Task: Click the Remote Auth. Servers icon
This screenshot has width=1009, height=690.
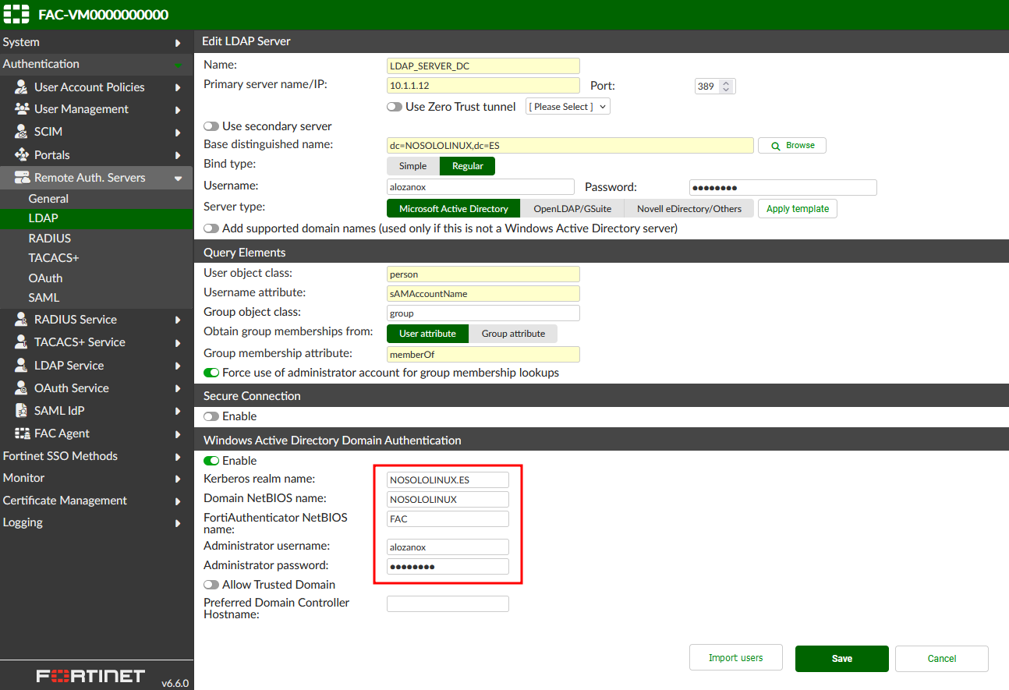Action: coord(21,177)
